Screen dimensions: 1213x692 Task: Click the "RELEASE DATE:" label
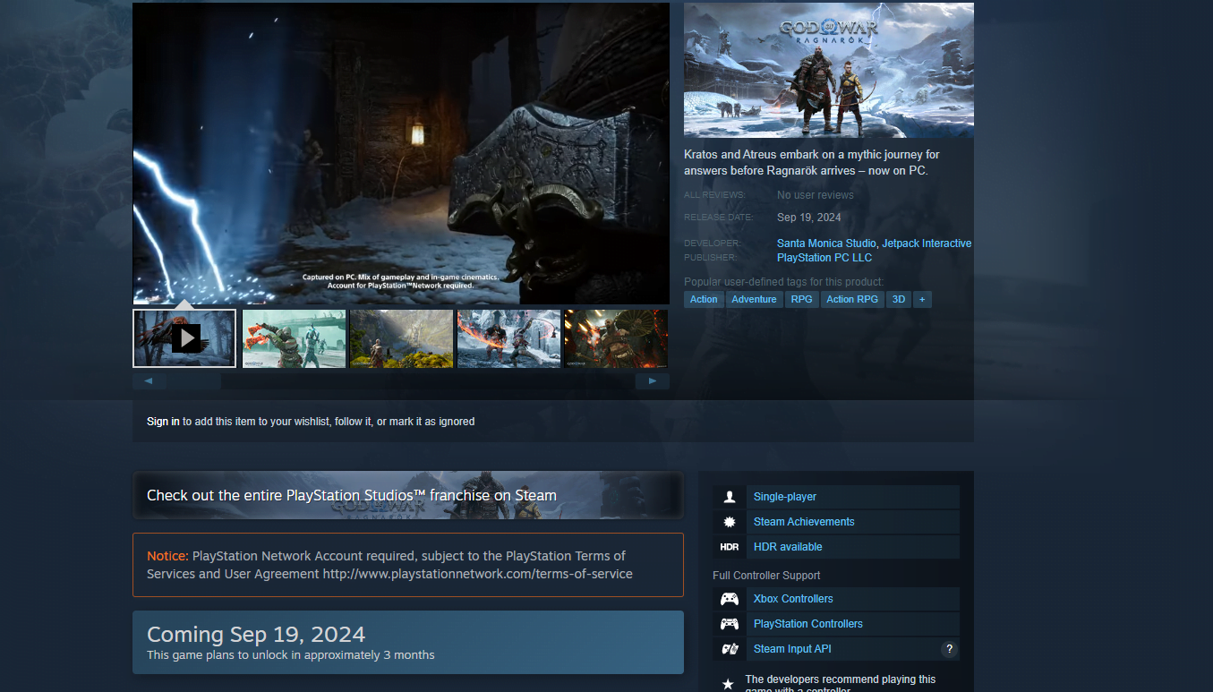click(719, 218)
